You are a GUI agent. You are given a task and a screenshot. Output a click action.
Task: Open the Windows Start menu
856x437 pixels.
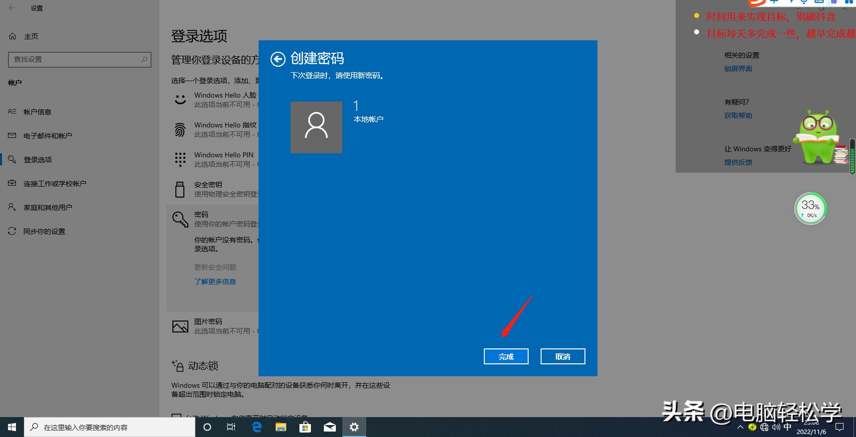tap(12, 427)
